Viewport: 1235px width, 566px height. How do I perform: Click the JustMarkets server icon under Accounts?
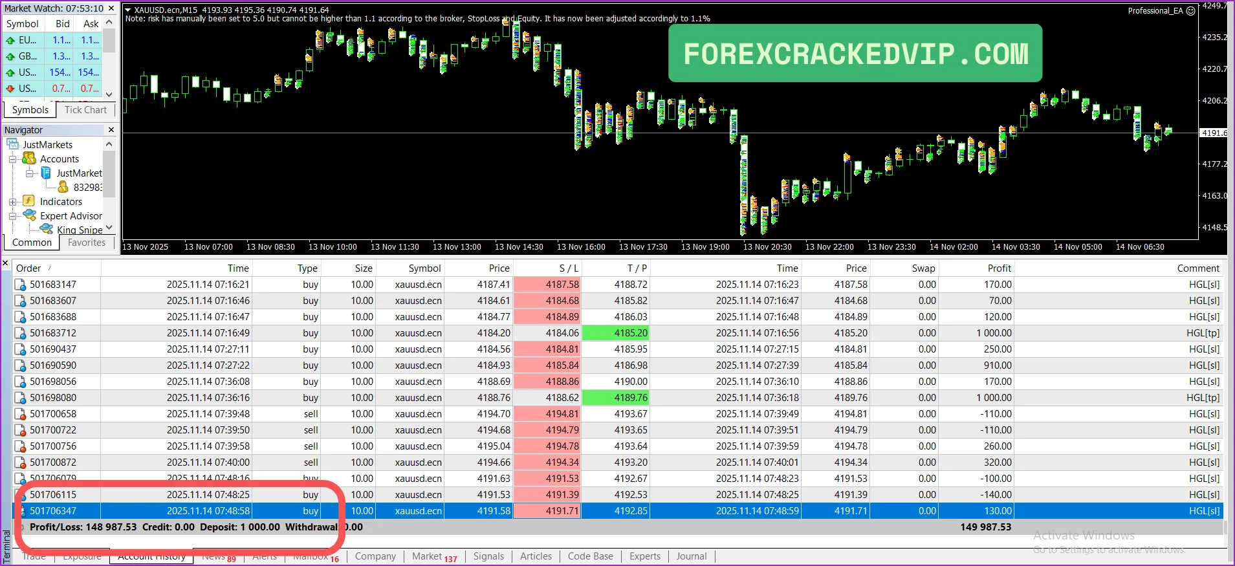[46, 173]
